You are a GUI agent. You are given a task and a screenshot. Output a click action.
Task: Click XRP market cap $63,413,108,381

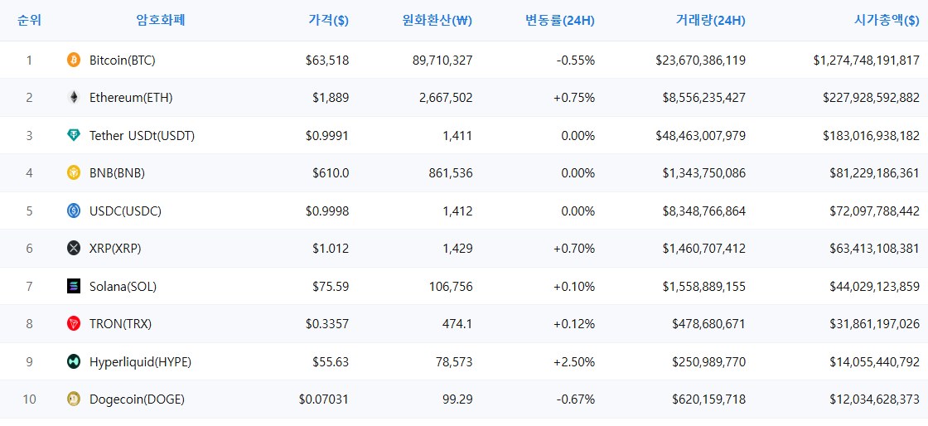pos(875,249)
